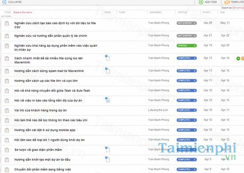Click 'May 31' due date
The width and height of the screenshot is (244, 173).
pyautogui.click(x=225, y=23)
